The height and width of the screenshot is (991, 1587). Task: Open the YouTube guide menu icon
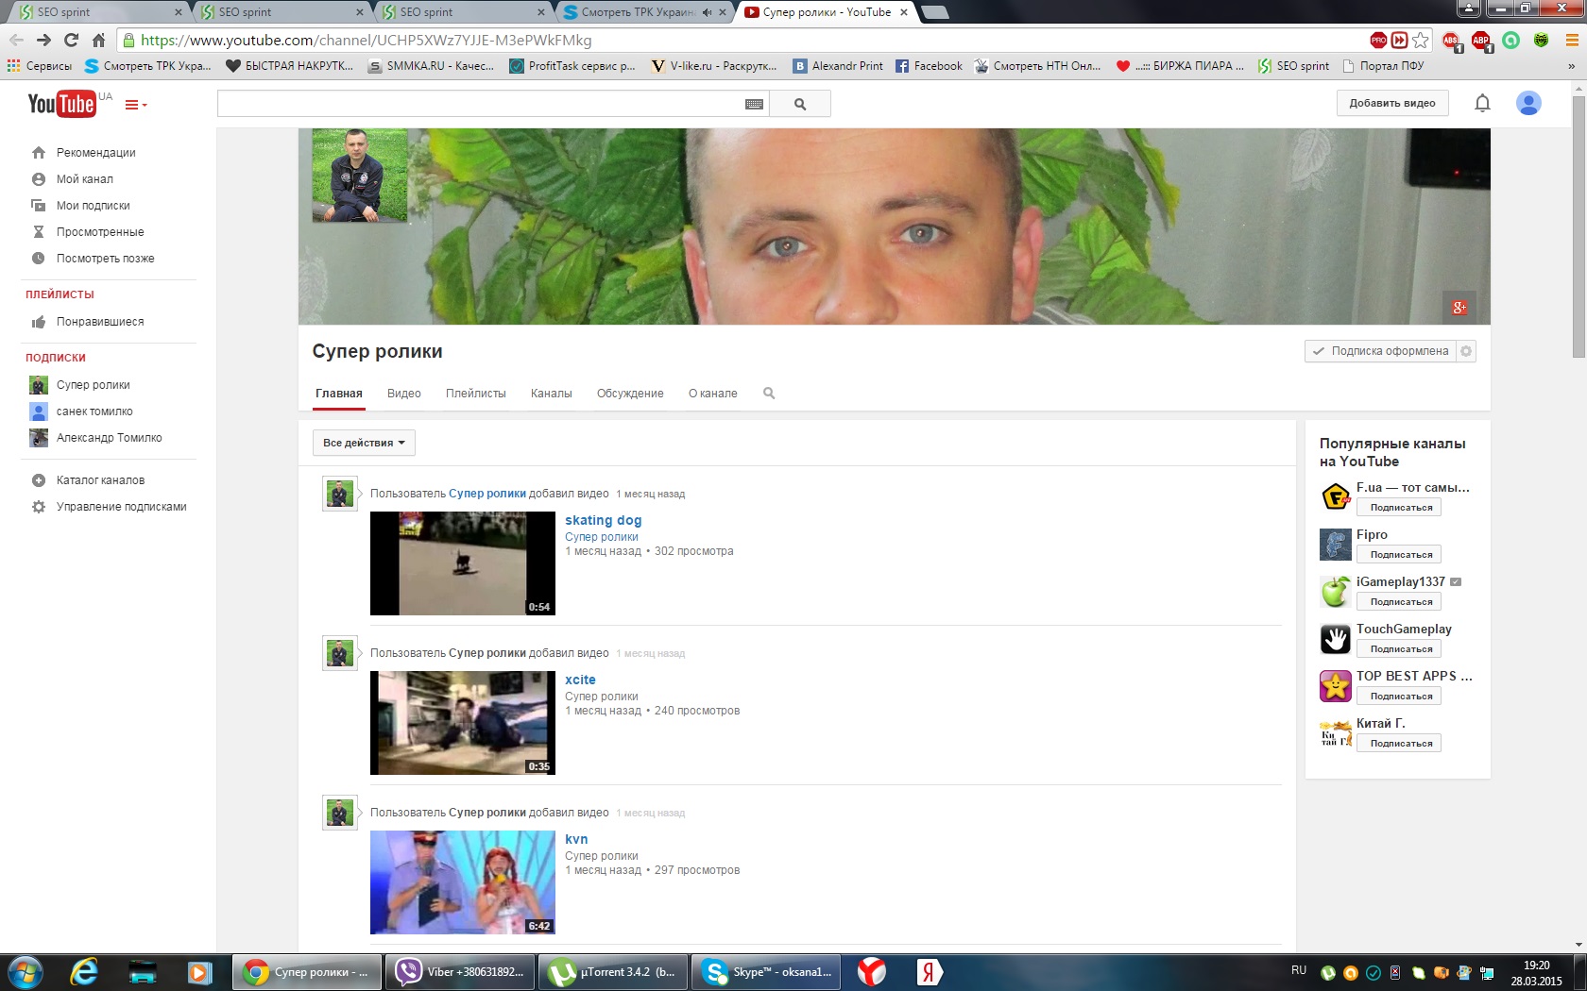pyautogui.click(x=136, y=105)
